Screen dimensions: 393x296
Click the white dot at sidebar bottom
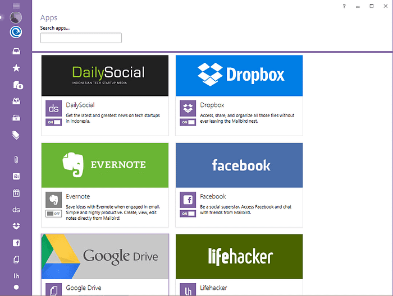coord(16,287)
